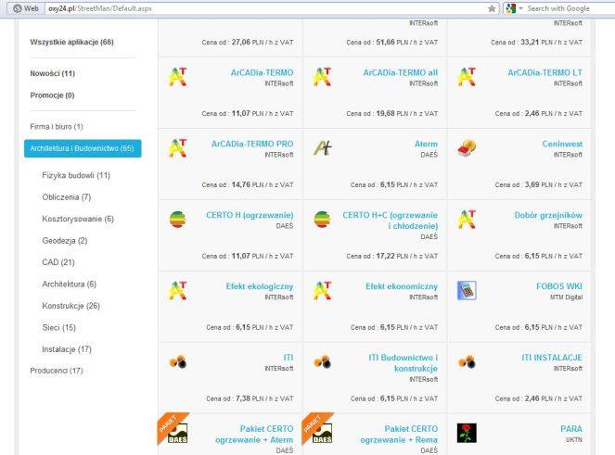Click the Efekt ekonomiczny icon
Screen dimensions: 615x455
coord(322,290)
